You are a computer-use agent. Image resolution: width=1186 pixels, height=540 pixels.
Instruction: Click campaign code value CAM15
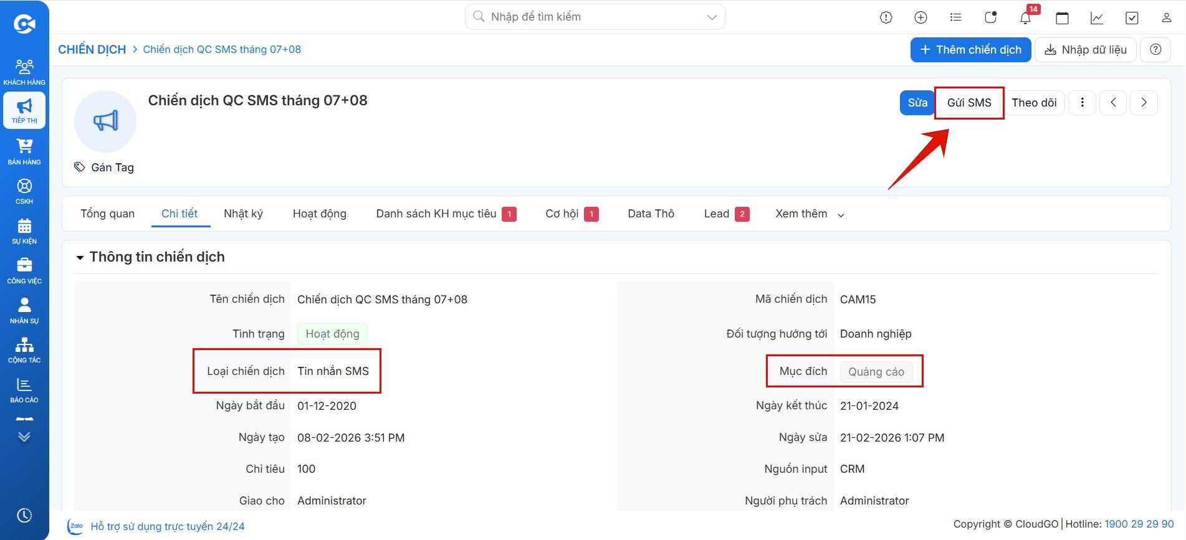tap(858, 300)
